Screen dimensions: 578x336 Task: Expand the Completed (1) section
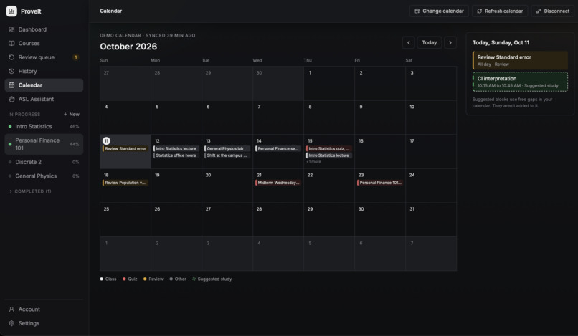click(x=30, y=191)
